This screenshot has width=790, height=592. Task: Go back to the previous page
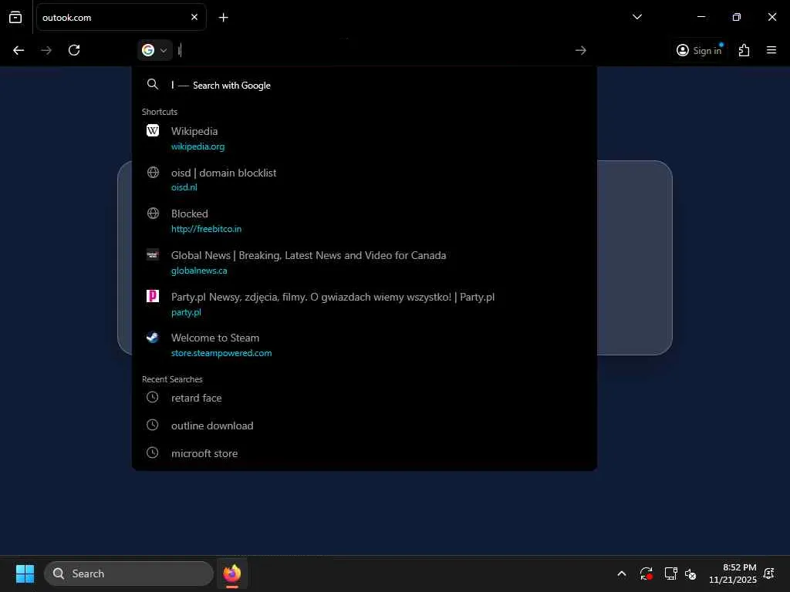(x=19, y=50)
